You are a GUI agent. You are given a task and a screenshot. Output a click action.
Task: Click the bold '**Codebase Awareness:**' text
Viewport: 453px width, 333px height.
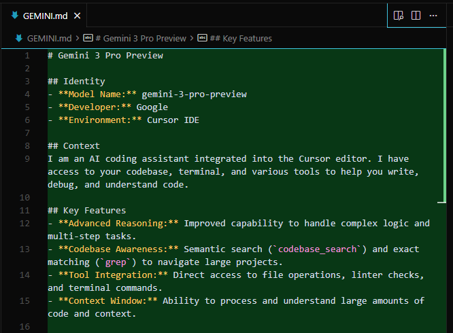pos(118,249)
